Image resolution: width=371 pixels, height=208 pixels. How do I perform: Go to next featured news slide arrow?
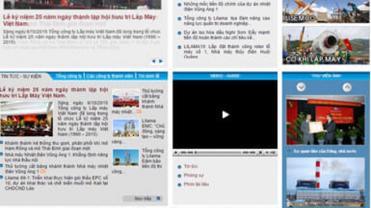coord(161,61)
